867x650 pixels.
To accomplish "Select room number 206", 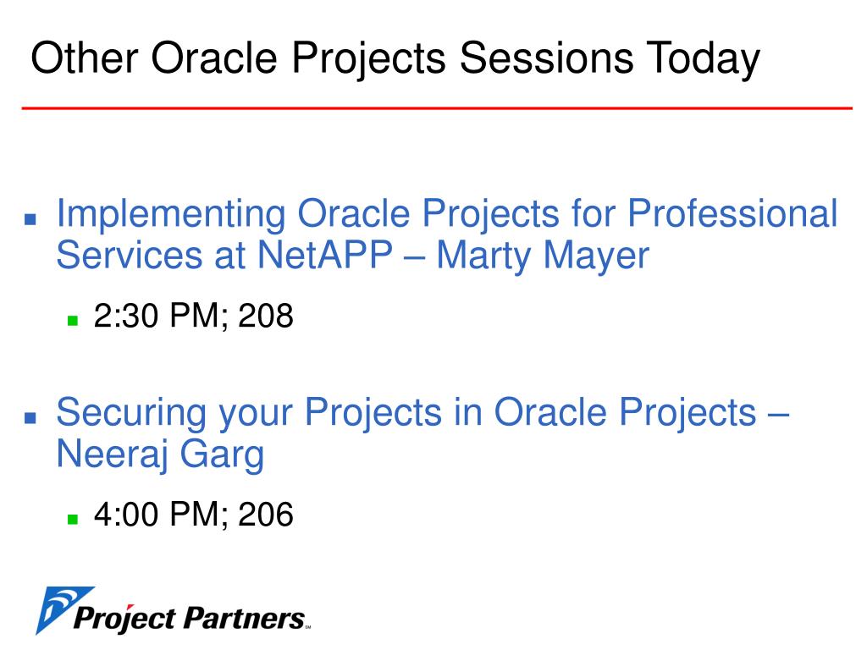I will click(265, 514).
